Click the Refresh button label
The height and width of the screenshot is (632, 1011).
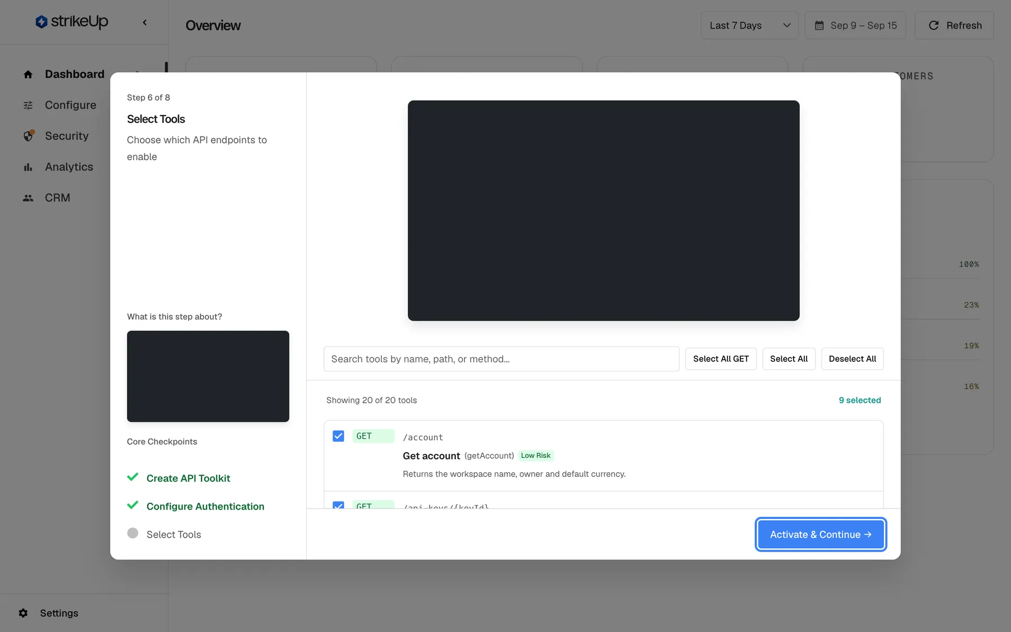pyautogui.click(x=964, y=25)
